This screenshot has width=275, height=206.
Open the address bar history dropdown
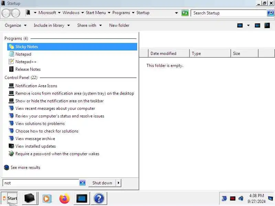(176, 13)
